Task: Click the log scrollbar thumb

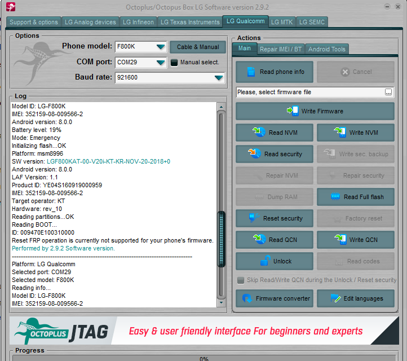Action: click(221, 239)
